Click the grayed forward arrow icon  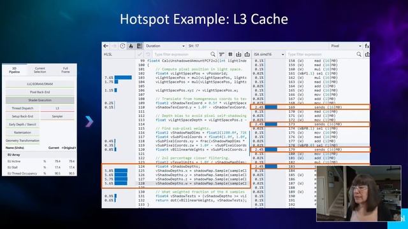coord(113,46)
